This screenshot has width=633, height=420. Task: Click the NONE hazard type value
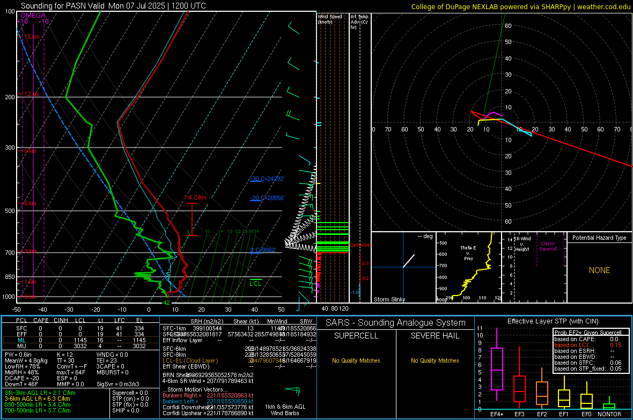(600, 270)
